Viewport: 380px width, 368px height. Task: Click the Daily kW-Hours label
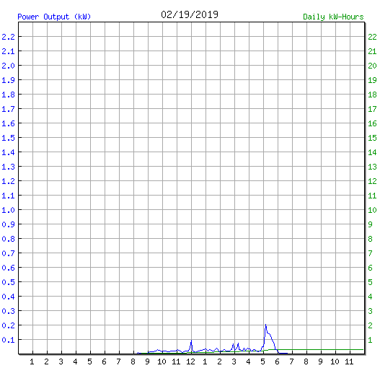point(333,17)
